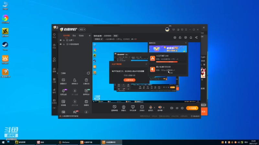Toggle the preview eye icon in bottom toolbar
Screen dimensions: 259x145
[177, 108]
